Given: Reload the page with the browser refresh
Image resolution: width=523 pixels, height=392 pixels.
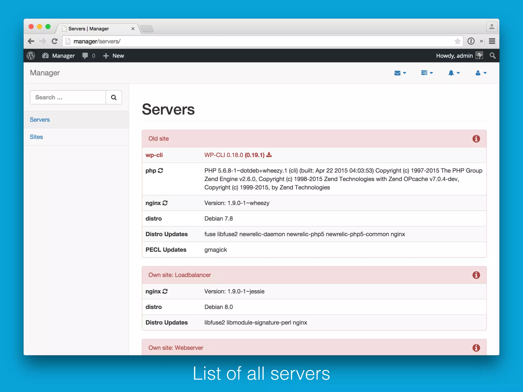Looking at the screenshot, I should coord(55,41).
